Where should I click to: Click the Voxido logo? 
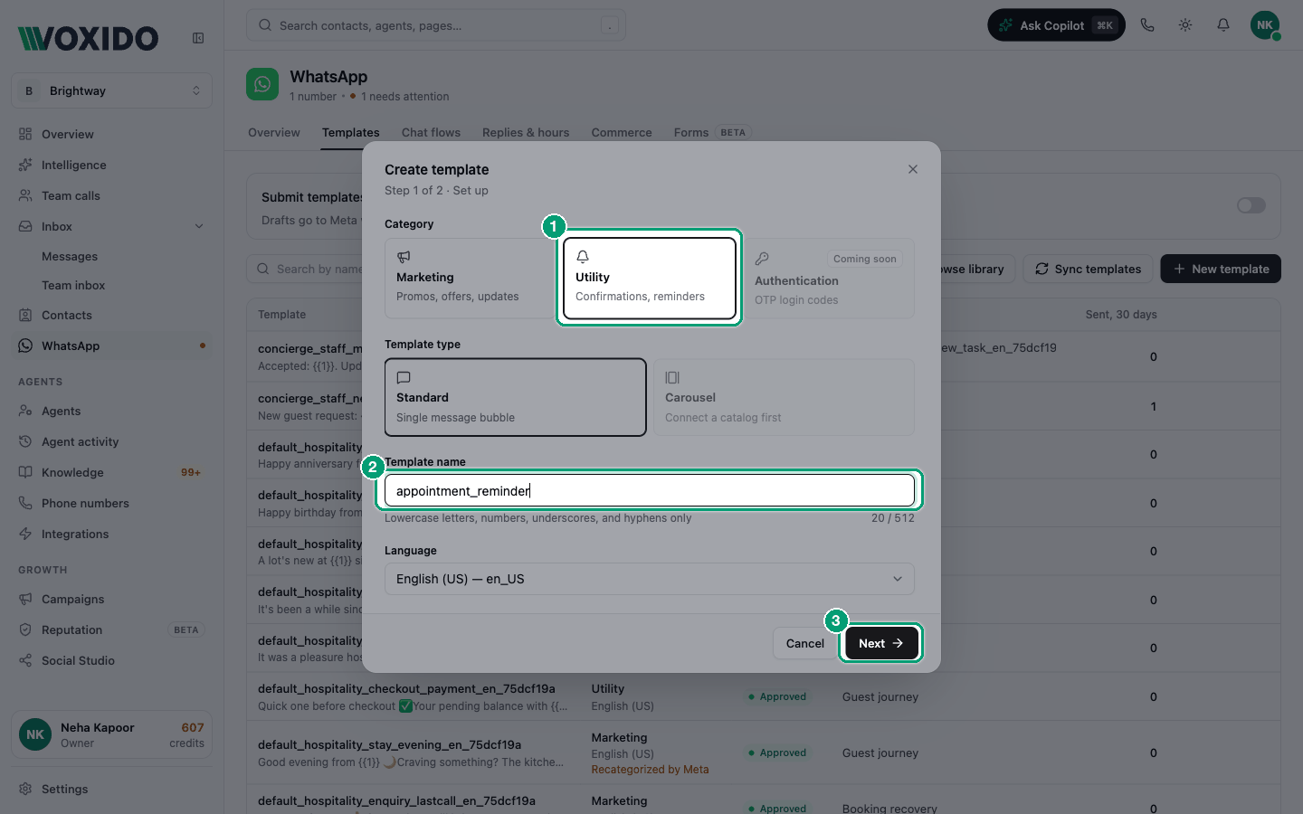(x=88, y=38)
